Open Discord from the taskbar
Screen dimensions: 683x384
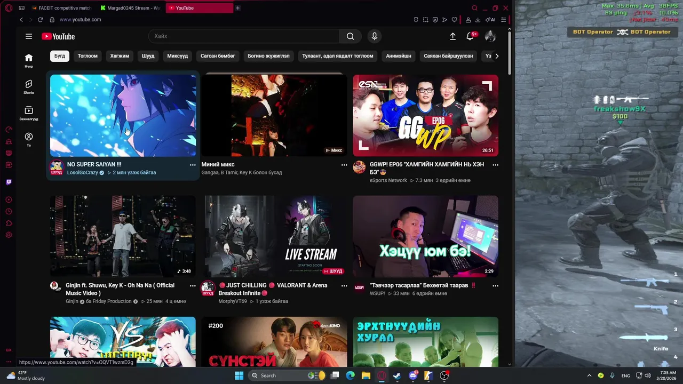point(413,375)
